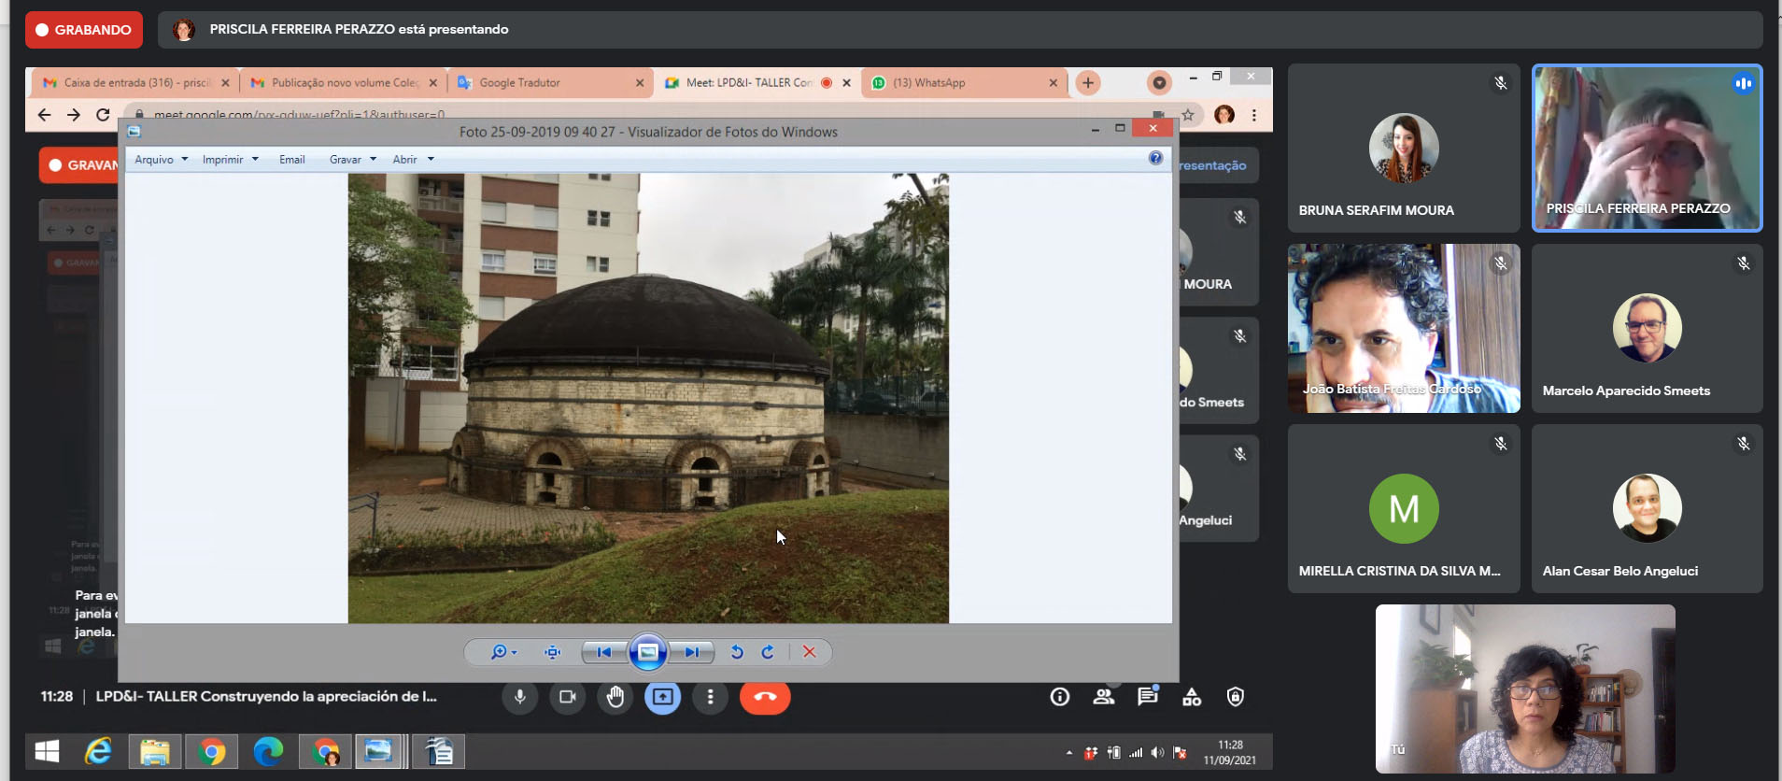Start slideshow with center play button

click(x=647, y=652)
